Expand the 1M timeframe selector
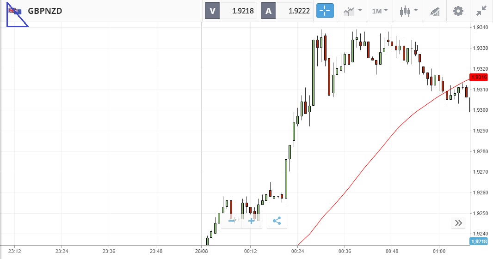493x259 pixels. pos(380,11)
